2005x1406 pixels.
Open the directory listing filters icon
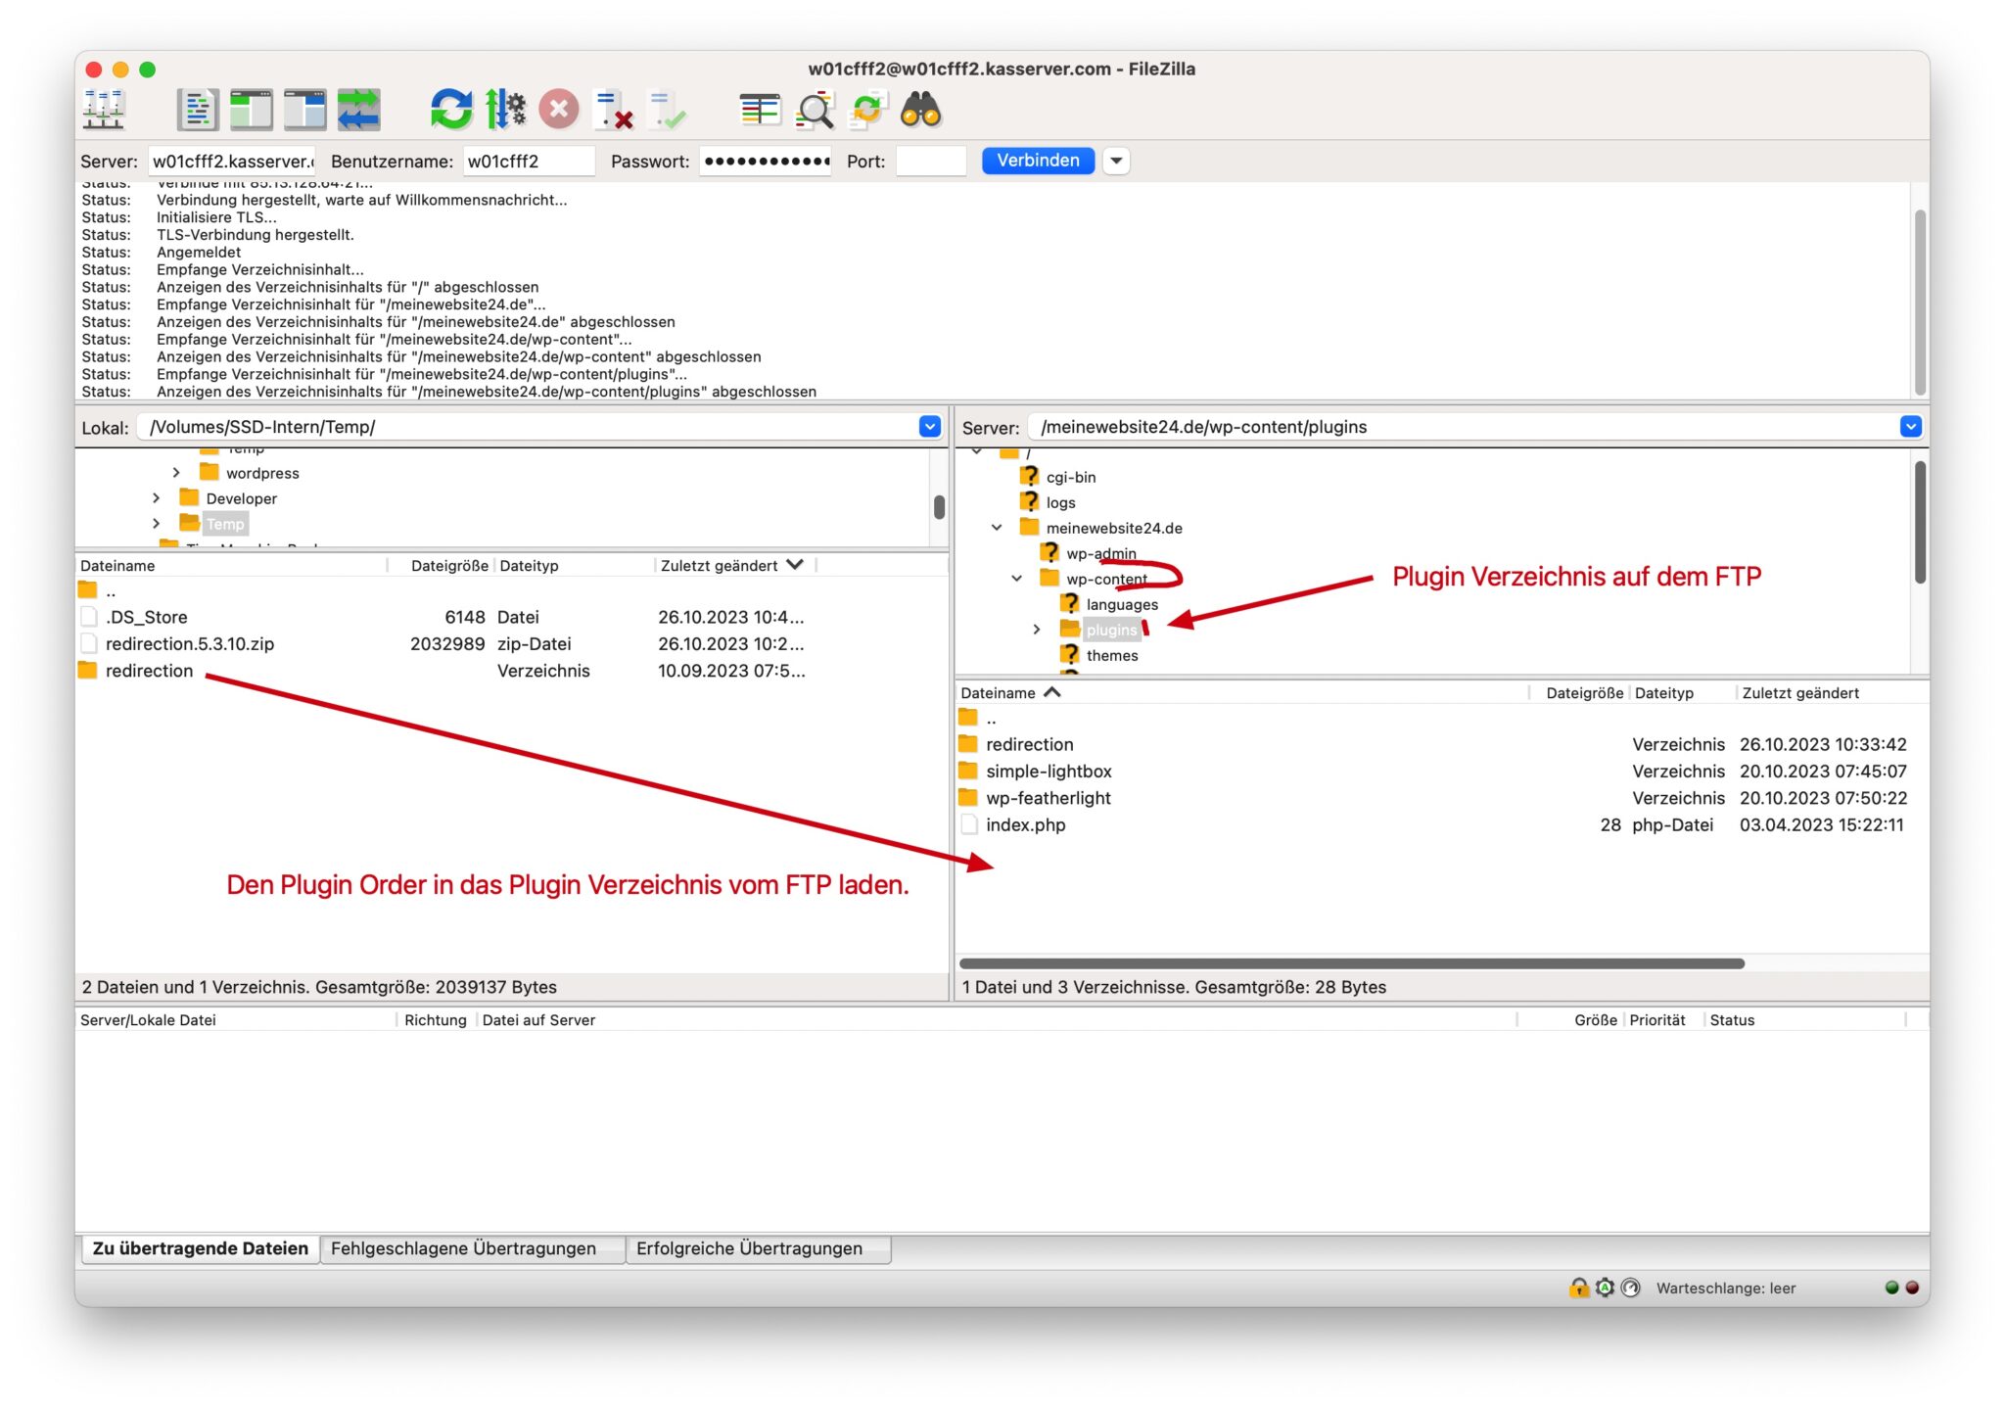(760, 110)
